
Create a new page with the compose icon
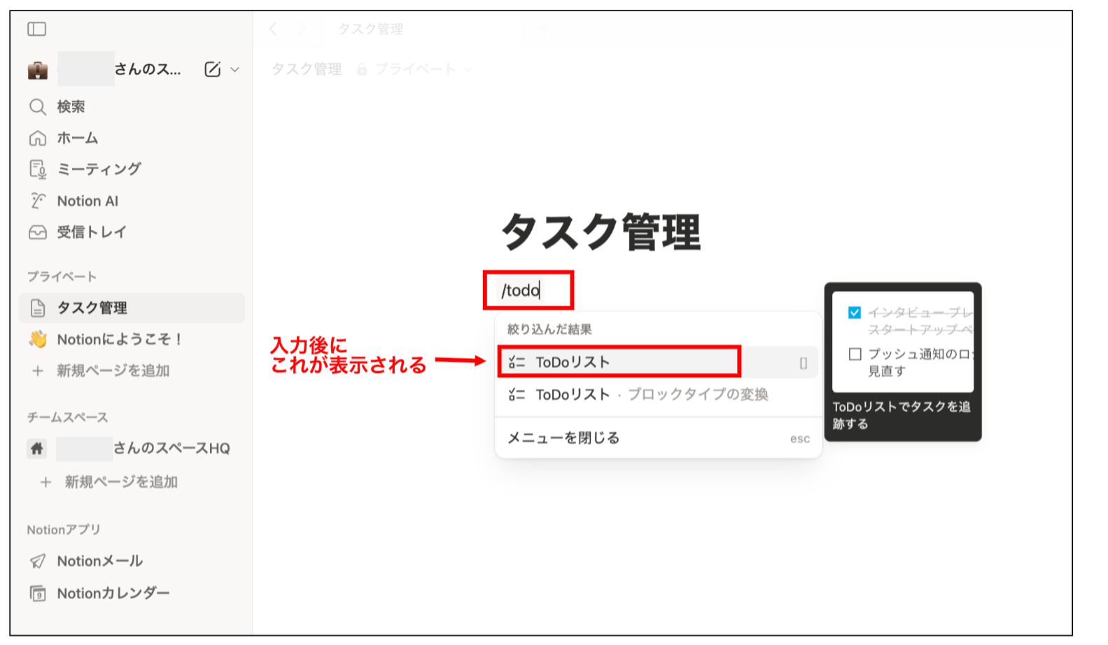click(212, 69)
